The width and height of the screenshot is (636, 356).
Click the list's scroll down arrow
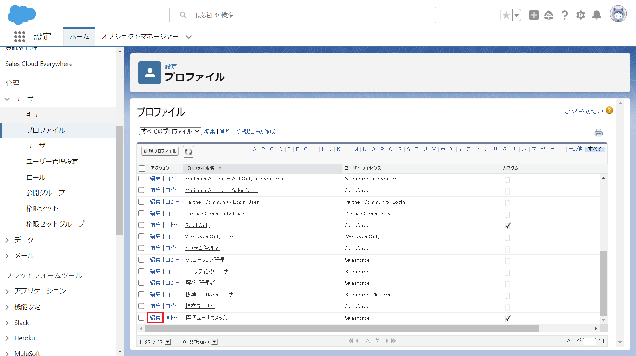point(604,320)
